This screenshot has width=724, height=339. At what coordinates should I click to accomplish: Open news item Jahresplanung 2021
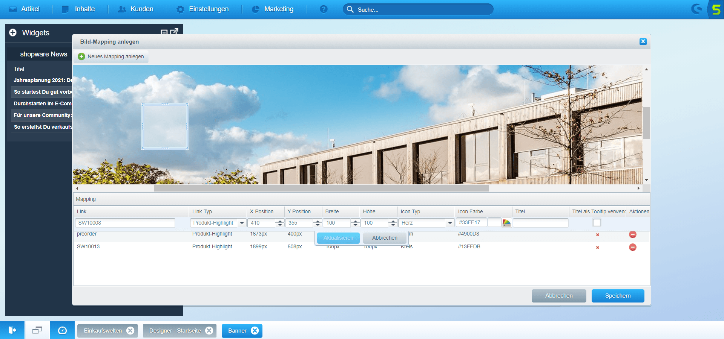point(43,80)
